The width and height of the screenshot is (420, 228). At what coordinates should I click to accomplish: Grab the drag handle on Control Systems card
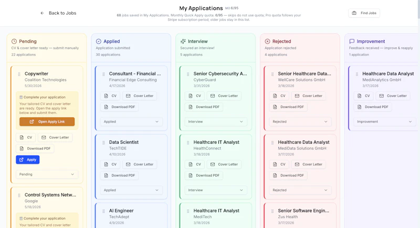(19, 196)
